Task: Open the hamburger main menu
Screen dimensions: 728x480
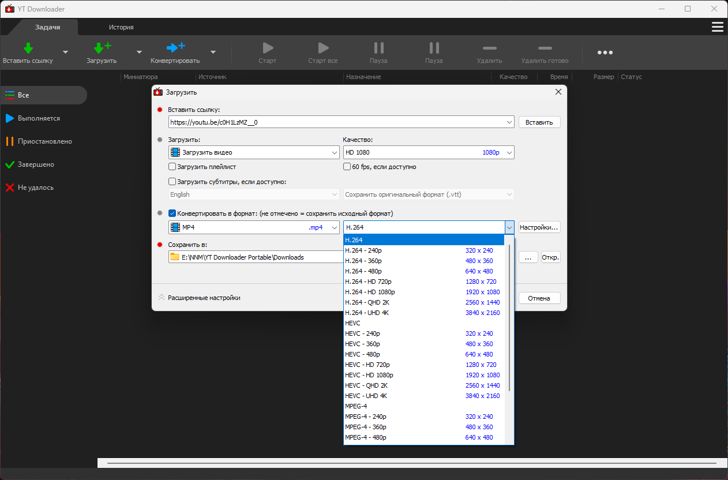Action: pos(718,27)
